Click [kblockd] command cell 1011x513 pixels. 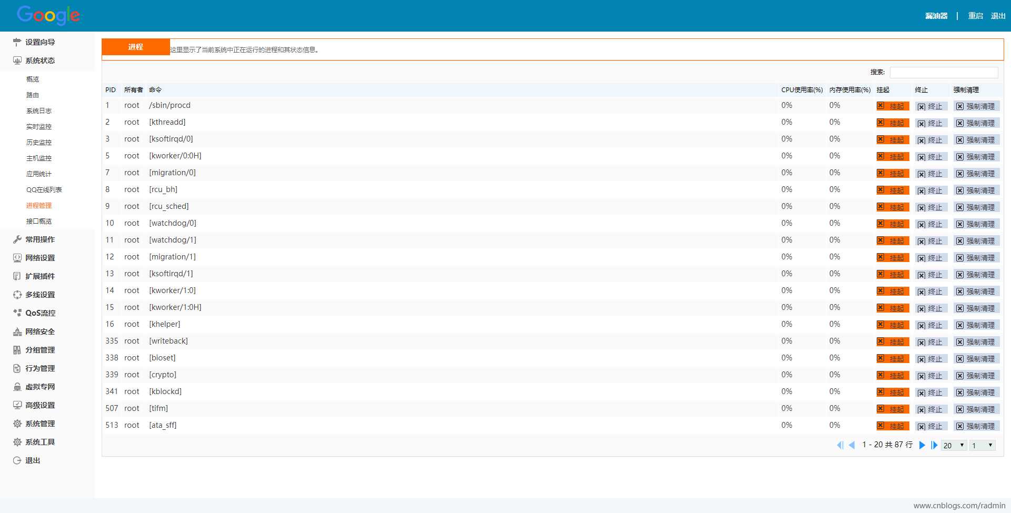click(x=165, y=391)
